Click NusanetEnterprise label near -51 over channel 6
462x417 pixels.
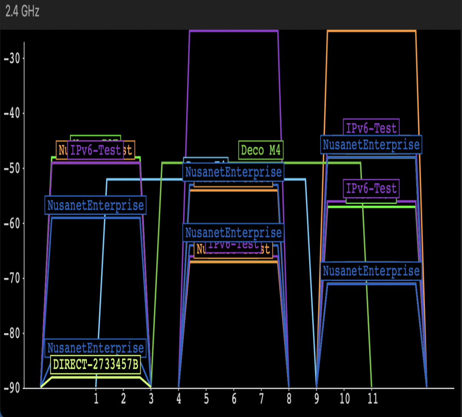(233, 172)
